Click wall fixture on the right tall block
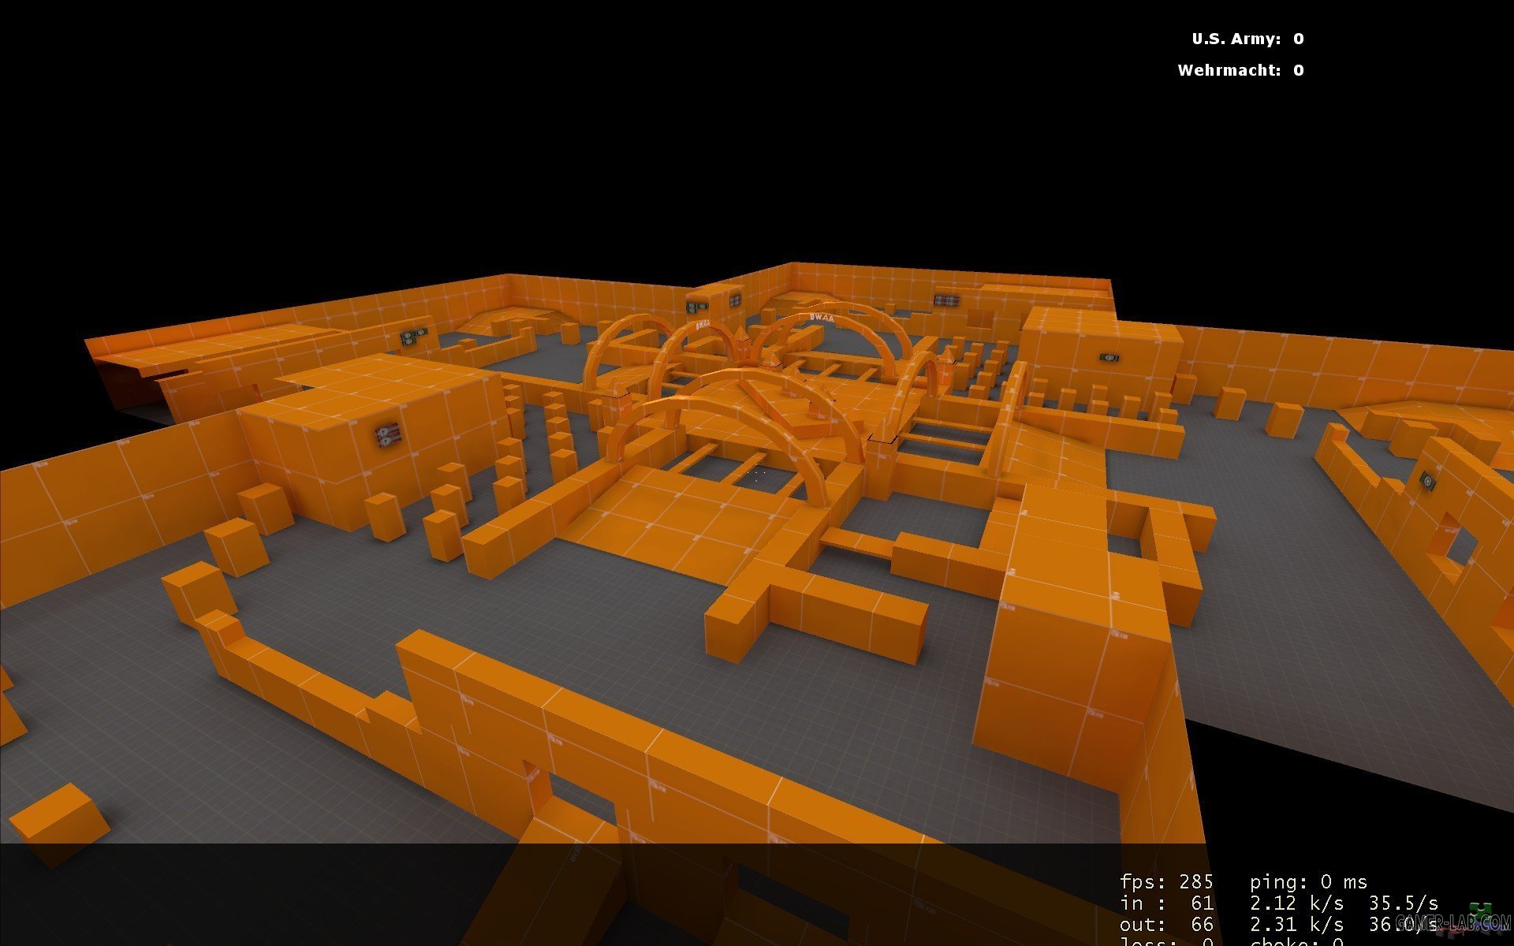 1109,357
